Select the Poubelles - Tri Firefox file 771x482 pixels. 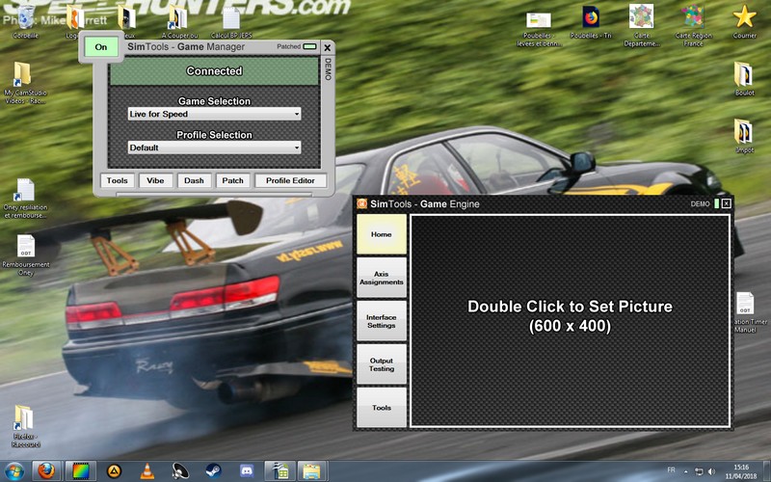(591, 22)
